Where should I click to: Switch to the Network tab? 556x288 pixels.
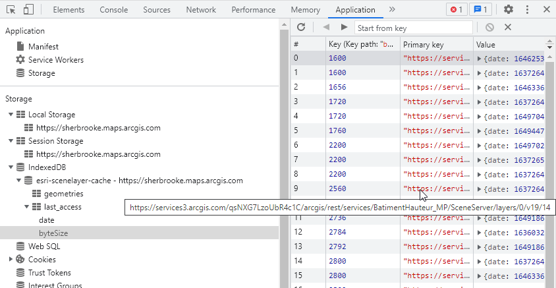tap(201, 10)
